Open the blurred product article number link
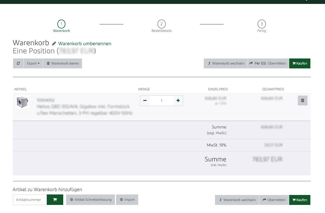The width and height of the screenshot is (325, 213). tap(46, 100)
